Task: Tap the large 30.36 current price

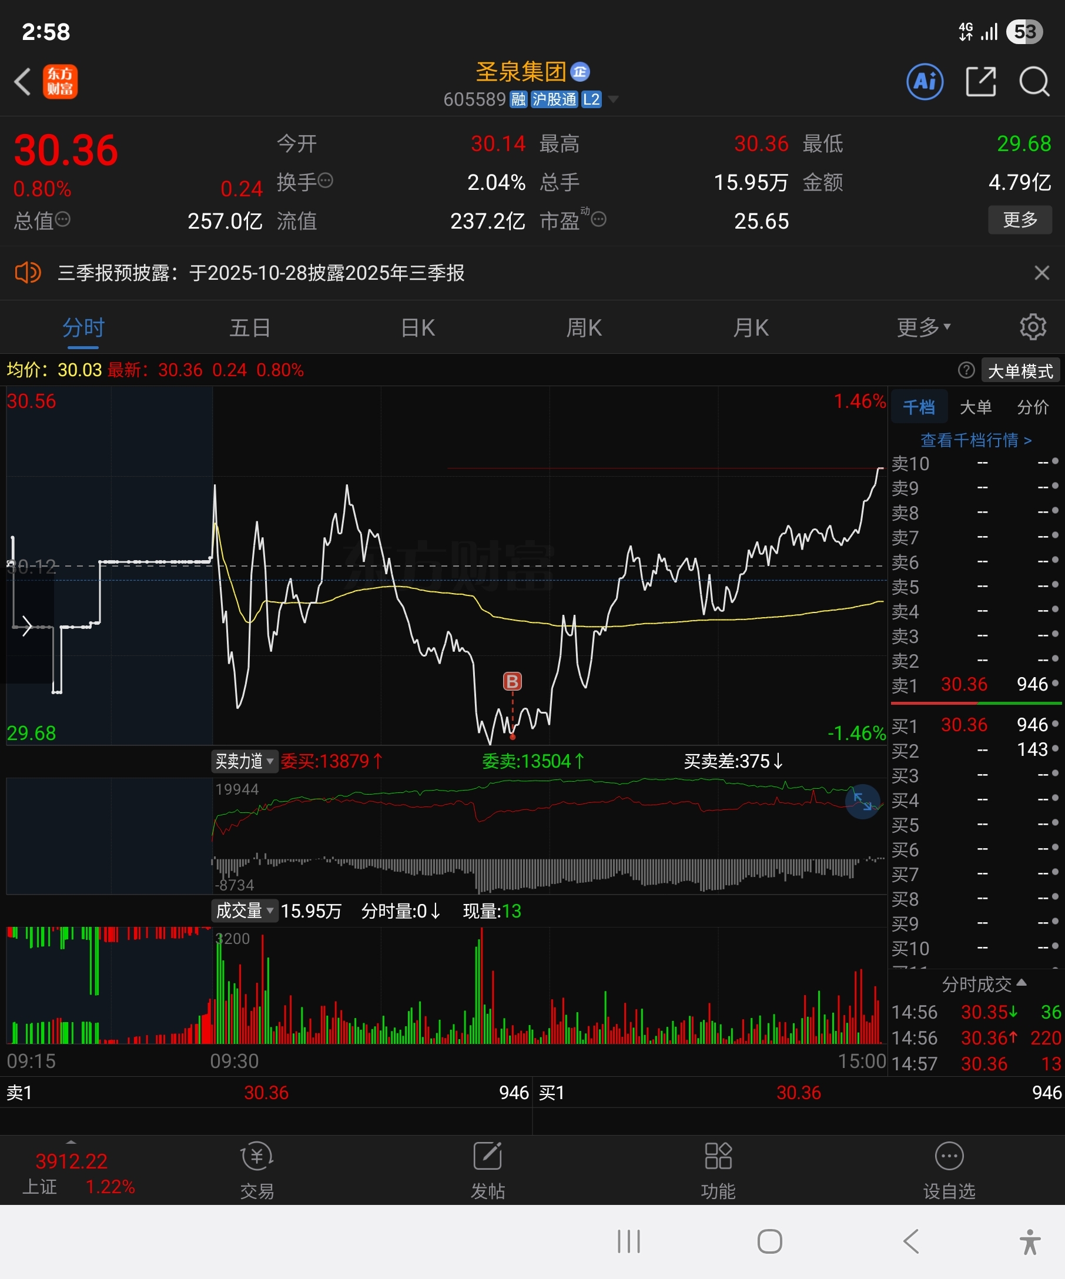Action: click(x=66, y=150)
